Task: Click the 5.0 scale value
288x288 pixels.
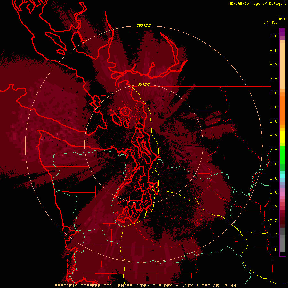Action: [274, 121]
